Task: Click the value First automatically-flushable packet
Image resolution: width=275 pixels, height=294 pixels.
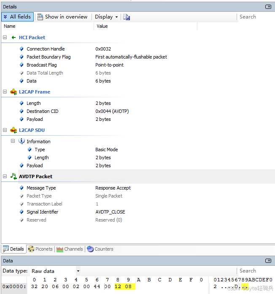Action: (131, 57)
